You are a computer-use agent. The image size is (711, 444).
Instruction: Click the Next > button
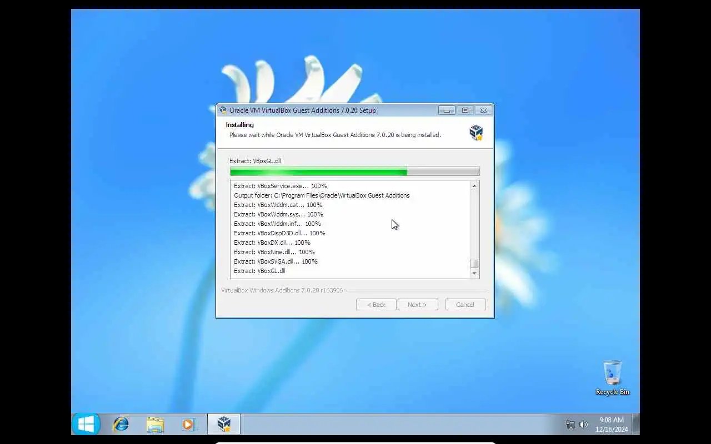tap(418, 305)
